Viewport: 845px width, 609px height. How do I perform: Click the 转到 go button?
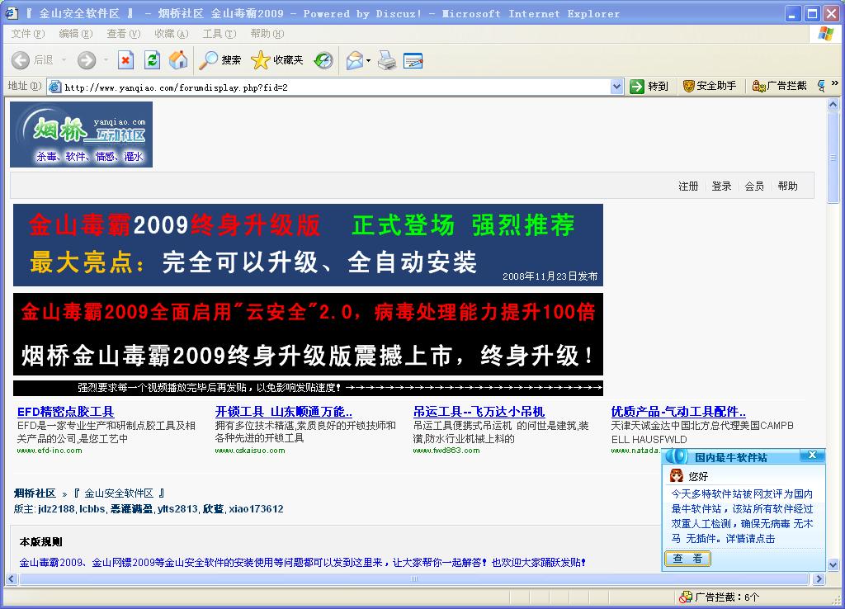click(x=649, y=86)
